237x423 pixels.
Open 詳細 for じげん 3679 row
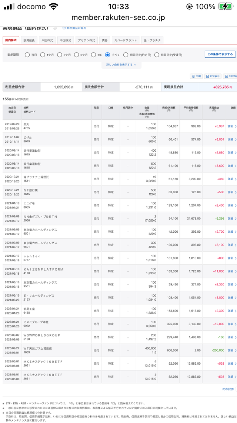pos(232,139)
